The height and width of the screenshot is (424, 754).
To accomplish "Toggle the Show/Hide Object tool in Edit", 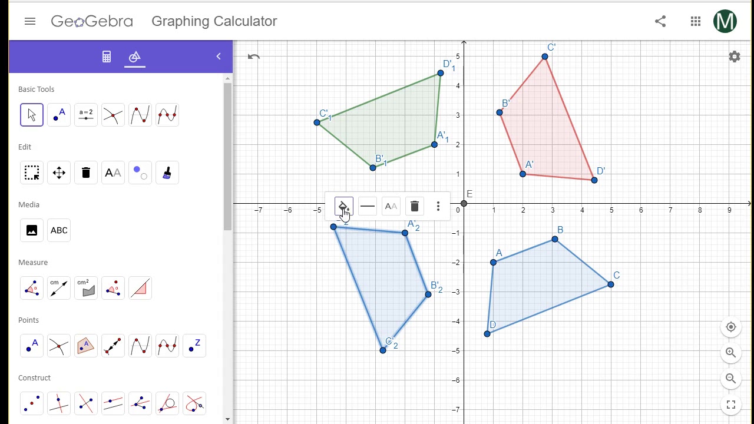I will (x=140, y=173).
